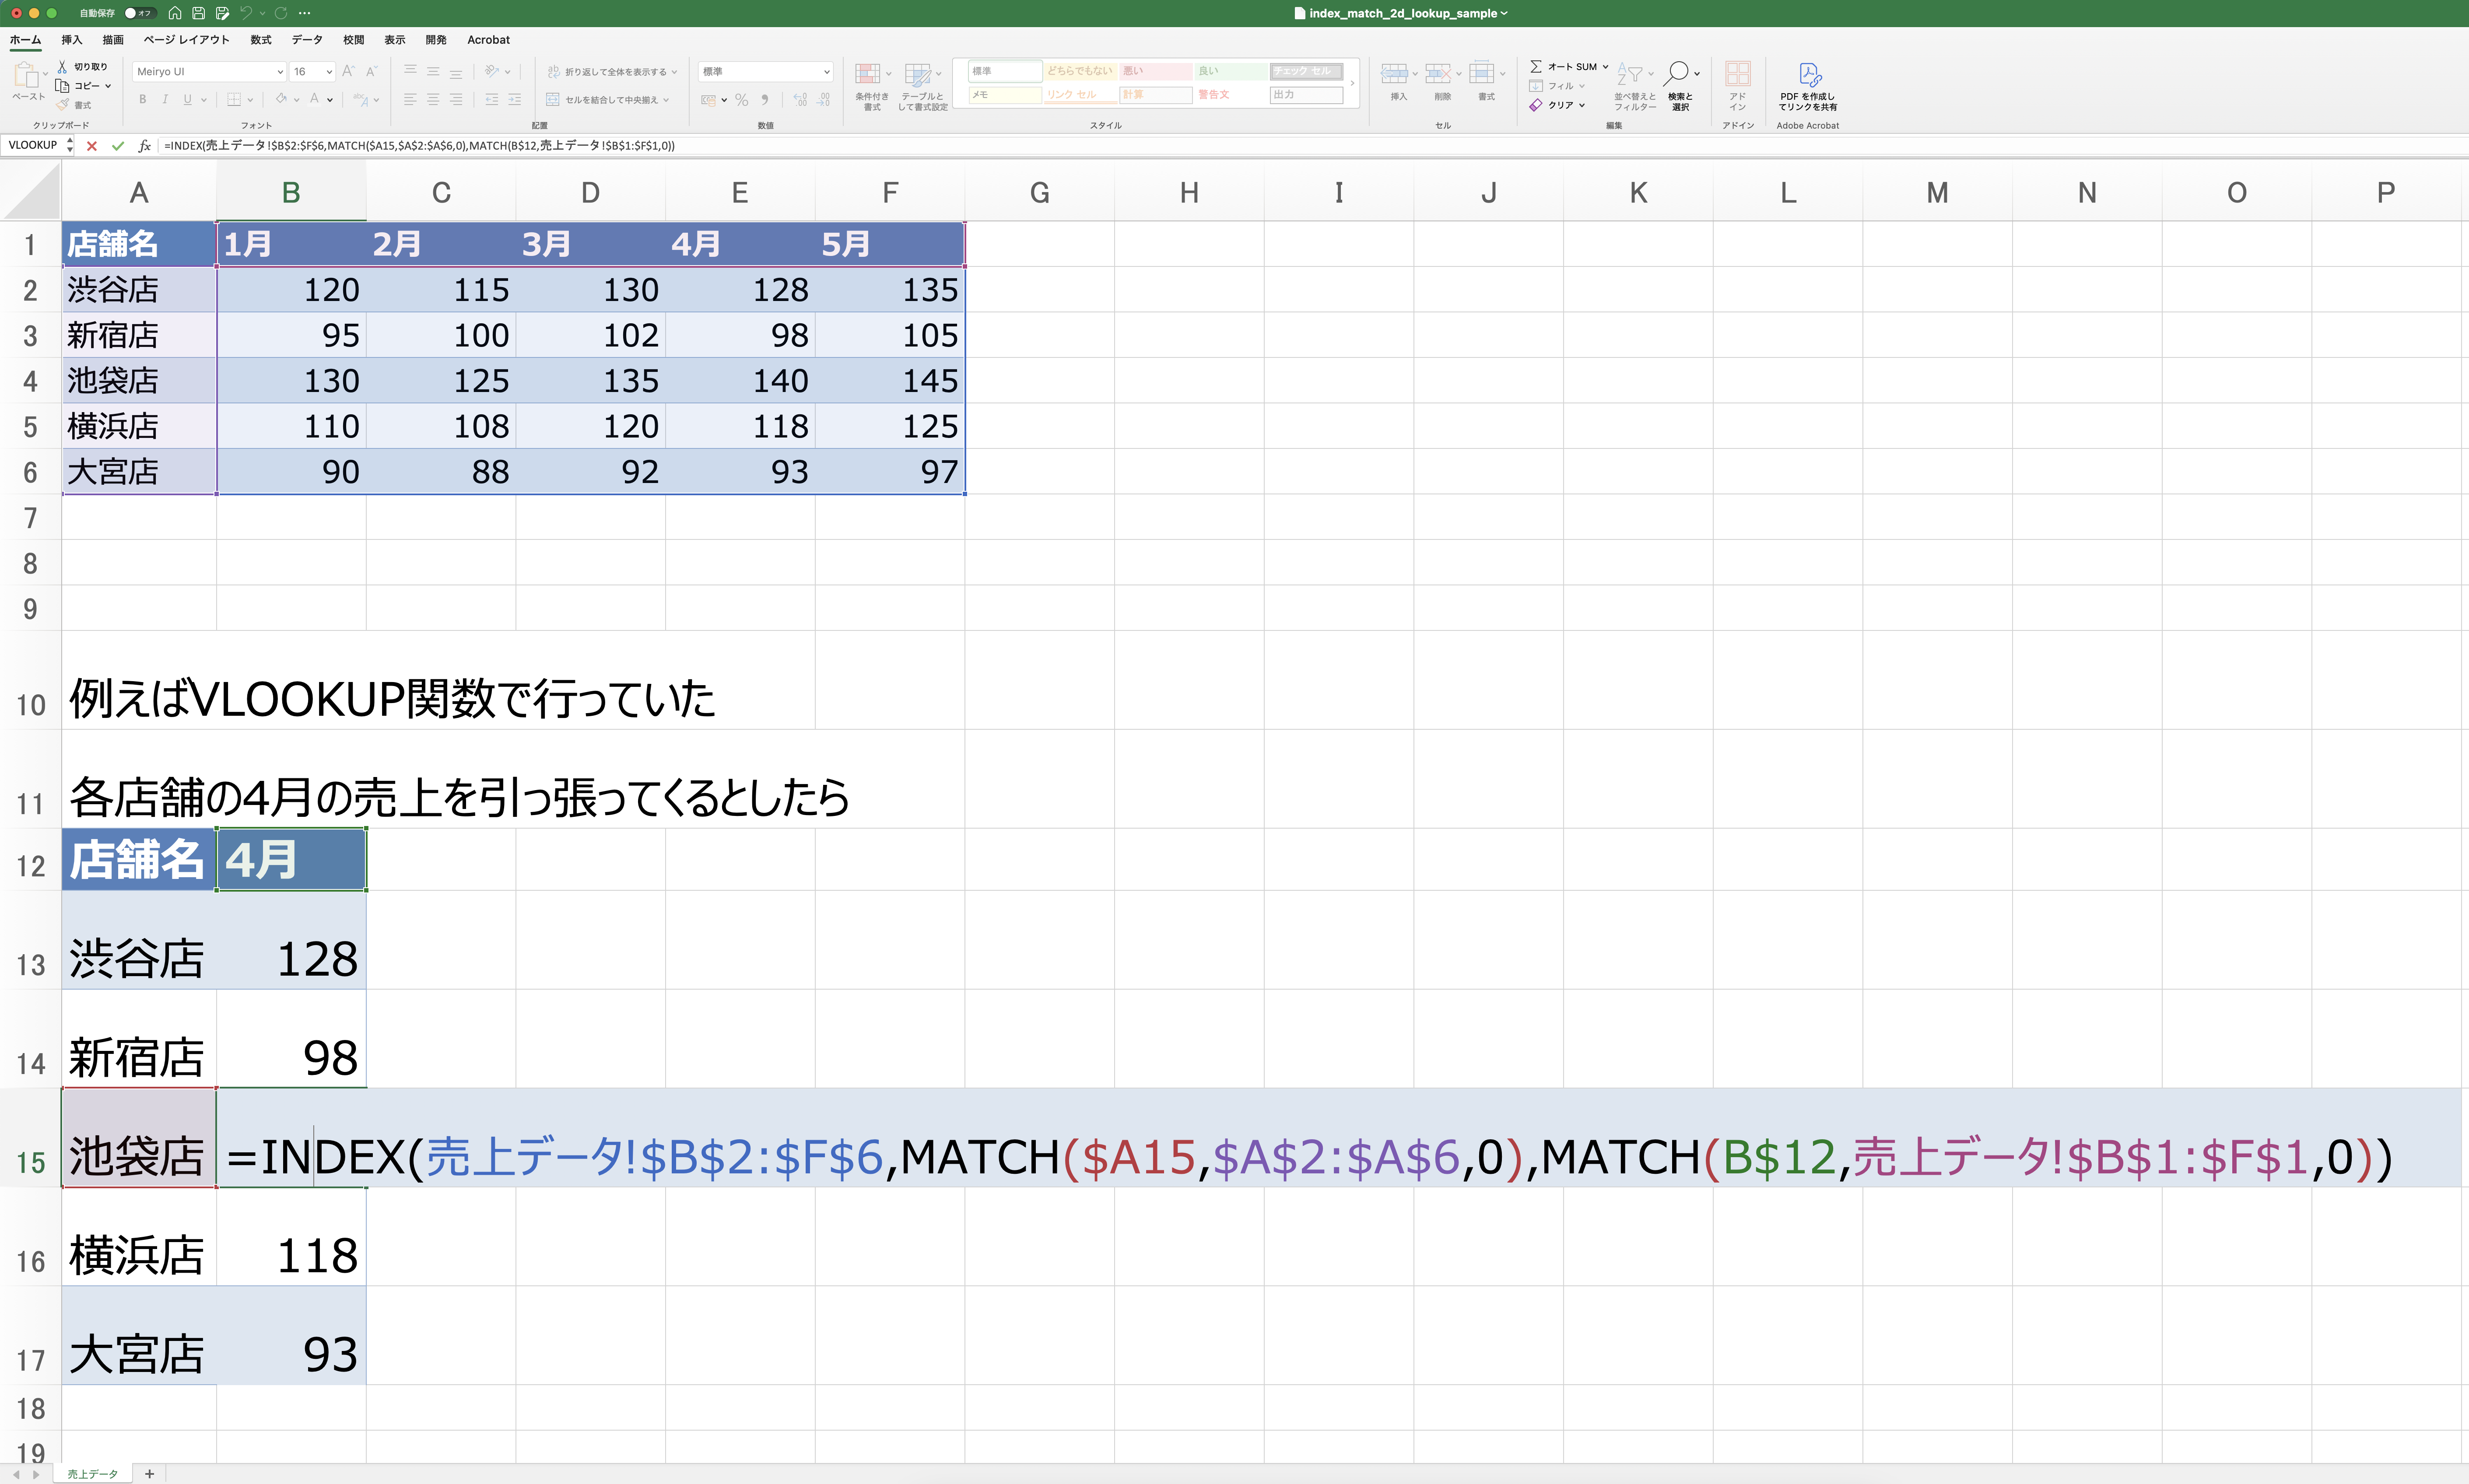The height and width of the screenshot is (1484, 2469).
Task: Toggle center text horizontally
Action: 433,100
